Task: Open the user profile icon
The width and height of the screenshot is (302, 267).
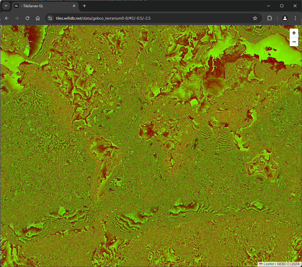Action: coord(285,18)
